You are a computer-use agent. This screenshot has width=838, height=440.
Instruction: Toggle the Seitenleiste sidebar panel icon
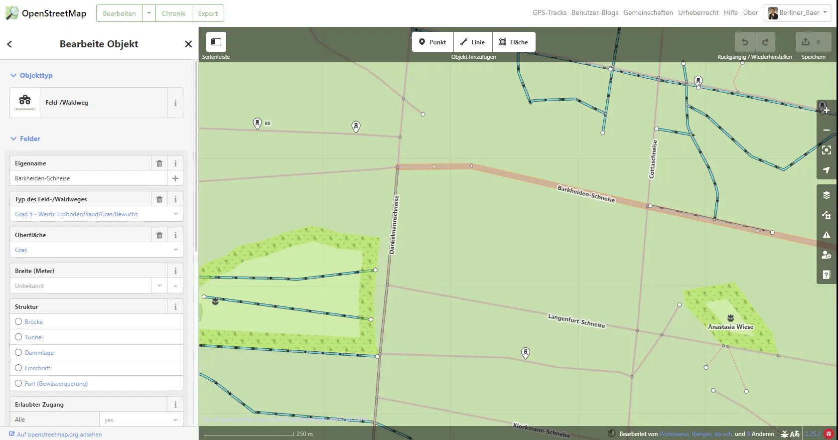[216, 42]
